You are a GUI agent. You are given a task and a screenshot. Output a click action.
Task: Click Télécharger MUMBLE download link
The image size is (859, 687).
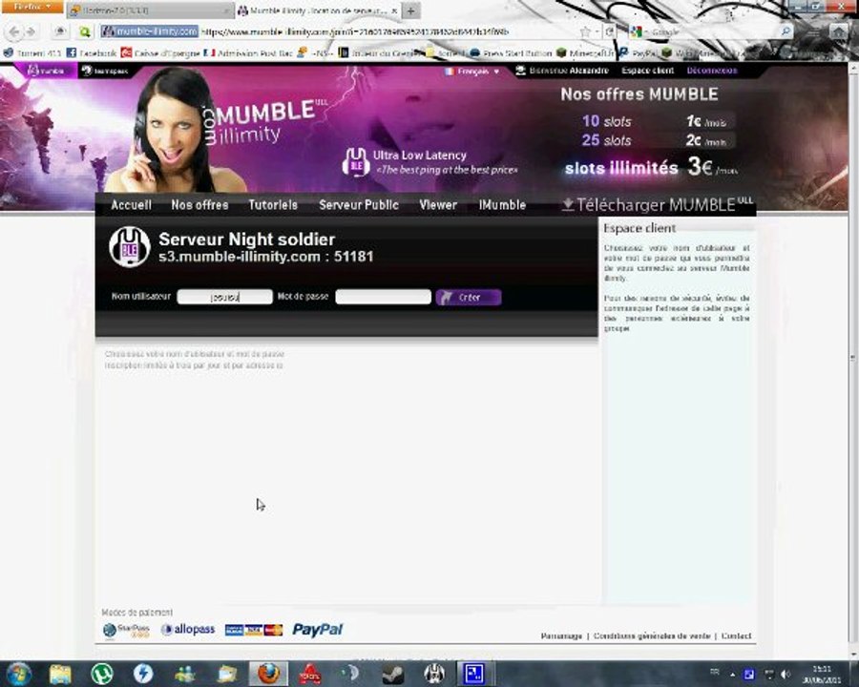[x=658, y=204]
